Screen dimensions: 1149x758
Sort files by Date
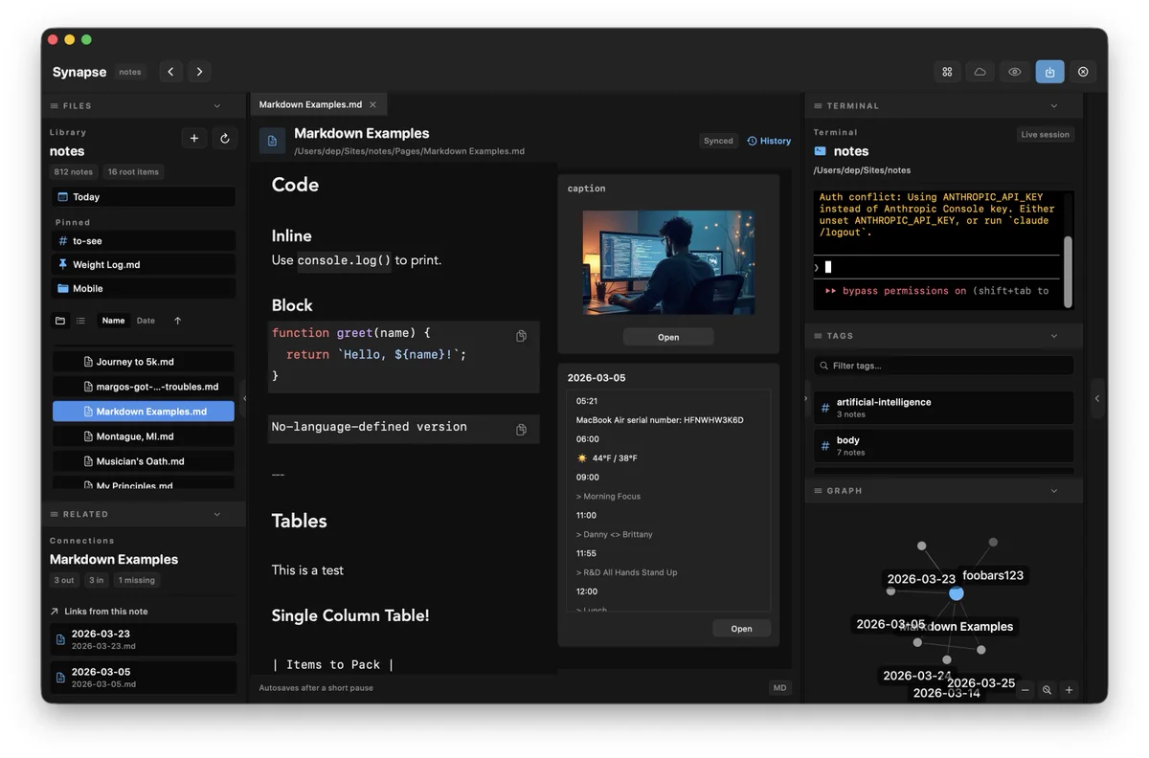(x=146, y=321)
